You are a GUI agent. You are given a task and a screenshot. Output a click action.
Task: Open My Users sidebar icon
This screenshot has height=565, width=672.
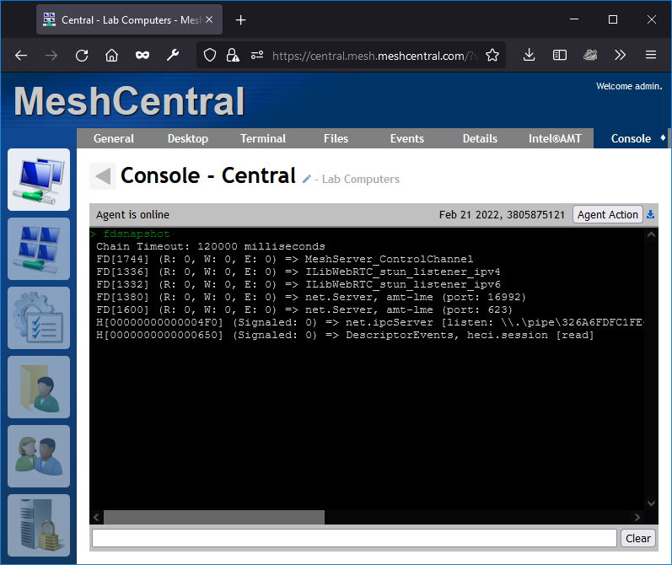point(39,456)
